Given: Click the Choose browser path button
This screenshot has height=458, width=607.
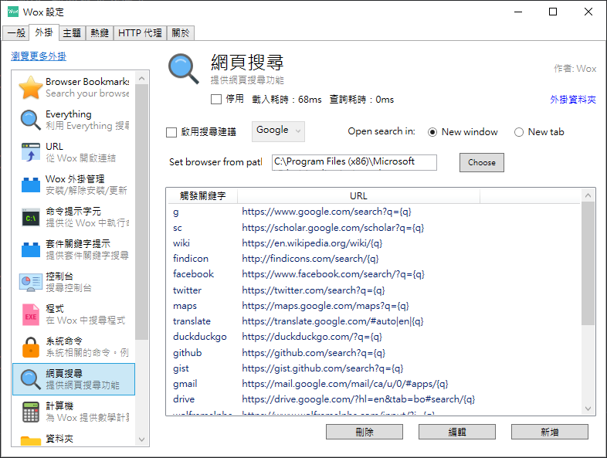Looking at the screenshot, I should tap(482, 163).
